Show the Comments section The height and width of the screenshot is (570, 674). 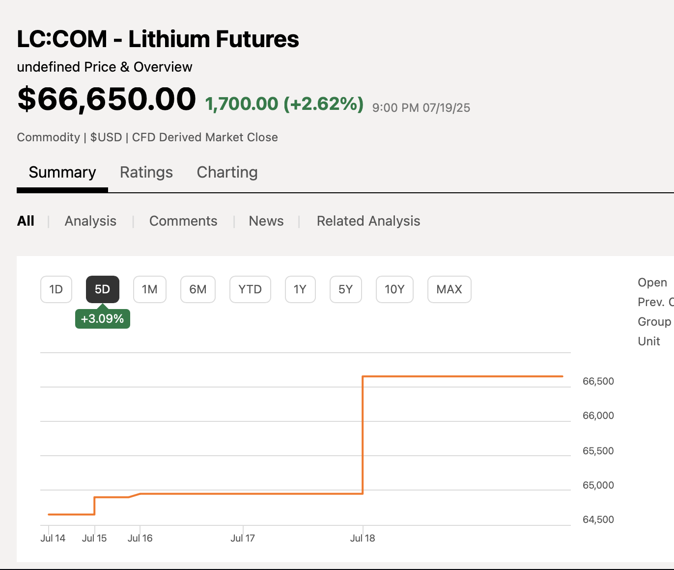pos(183,221)
